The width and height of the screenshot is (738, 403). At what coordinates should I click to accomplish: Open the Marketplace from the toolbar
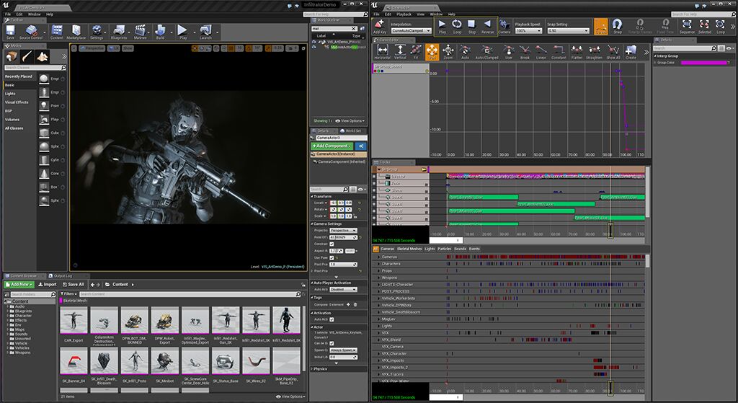point(76,32)
